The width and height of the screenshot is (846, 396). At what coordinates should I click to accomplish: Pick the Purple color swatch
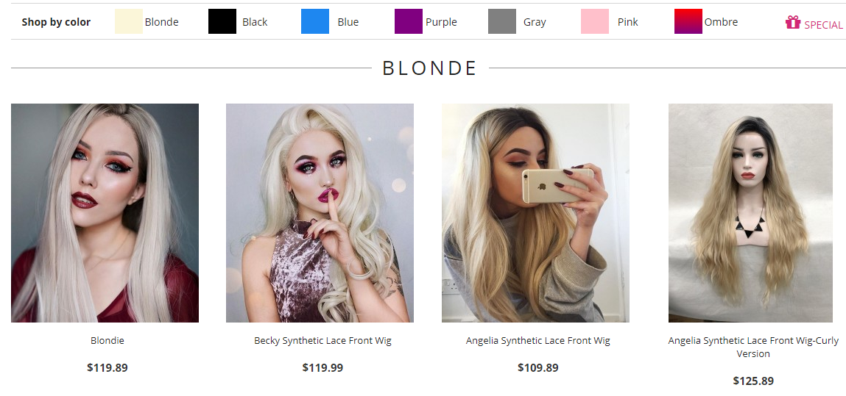409,21
